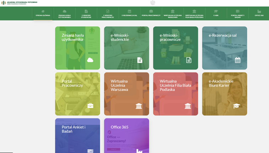Viewport: 269px width, 153px height.
Task: Open the e-Rezerwacja sal card title
Action: [x=222, y=35]
